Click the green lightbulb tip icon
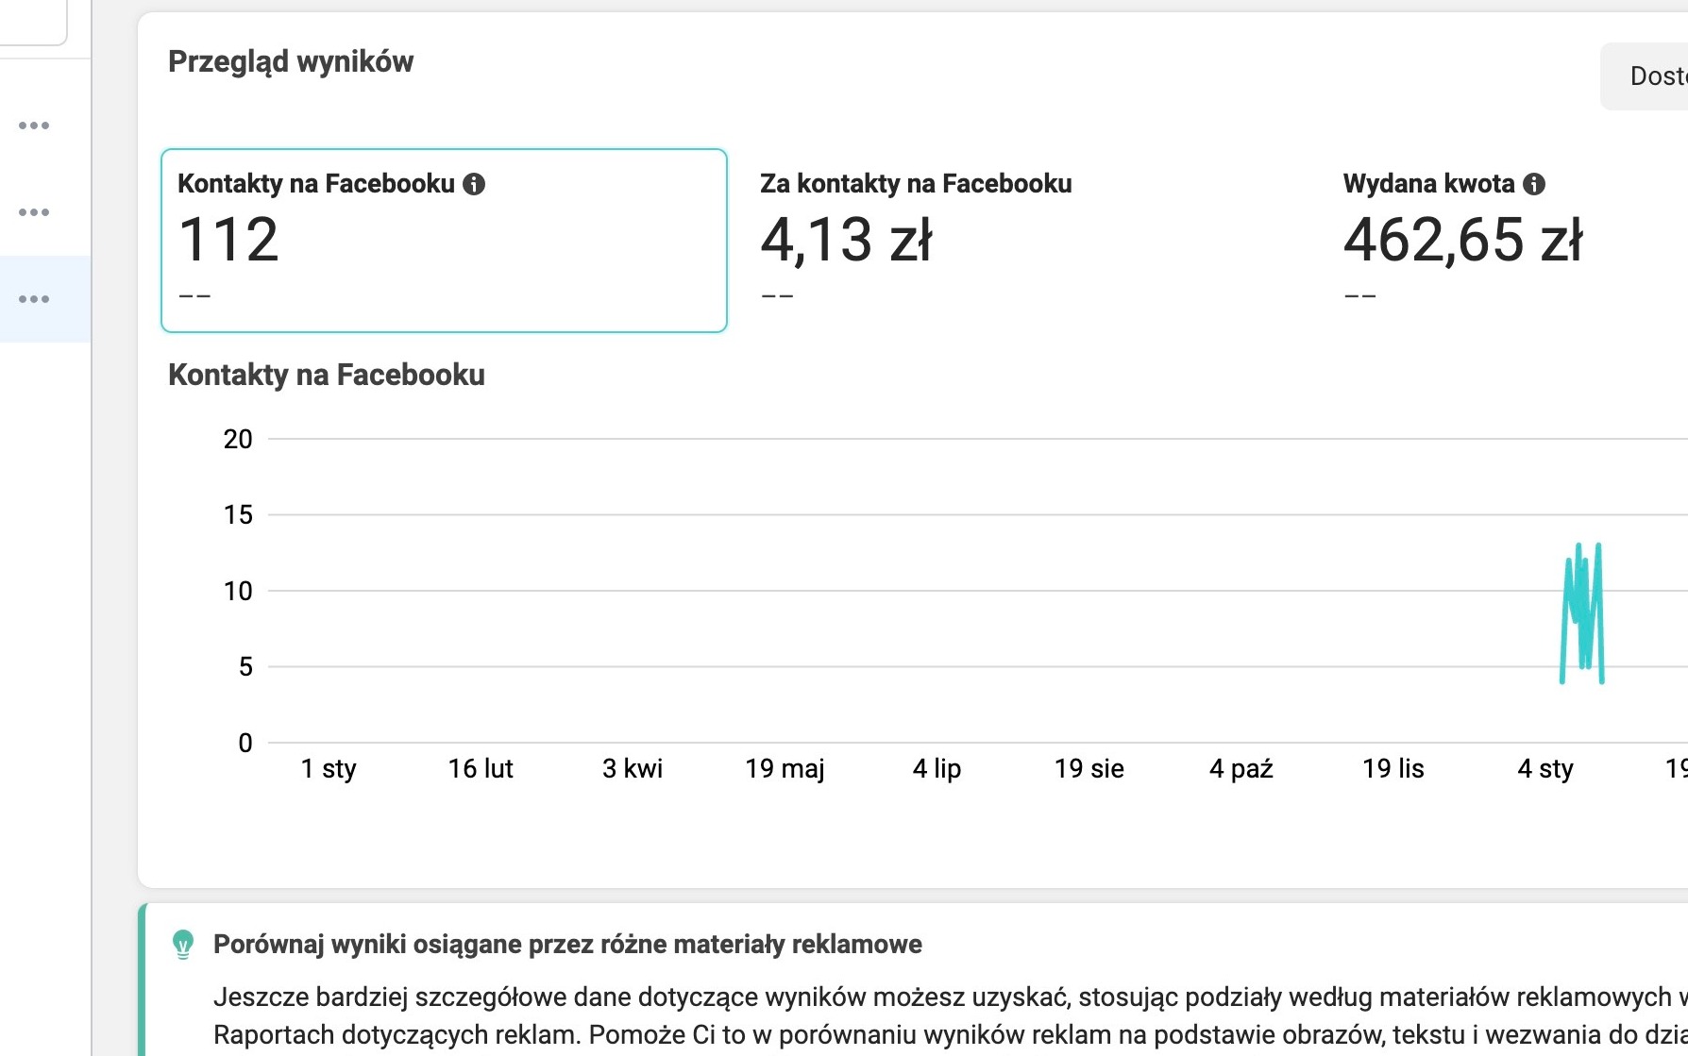Viewport: 1688px width, 1056px height. (183, 944)
